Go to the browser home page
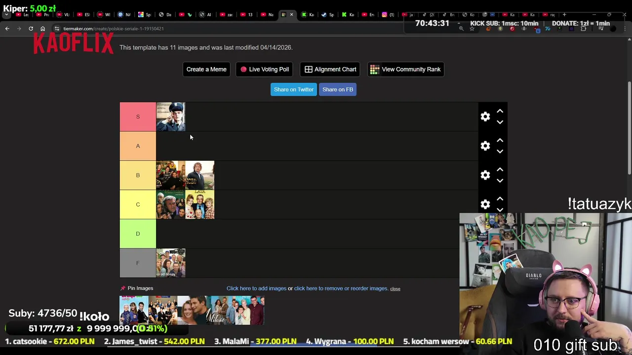The width and height of the screenshot is (632, 355). coord(42,29)
